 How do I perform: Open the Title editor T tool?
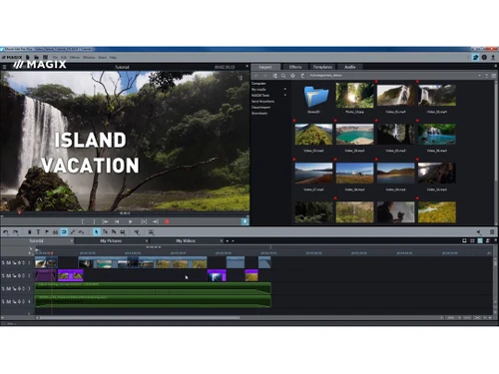38,232
